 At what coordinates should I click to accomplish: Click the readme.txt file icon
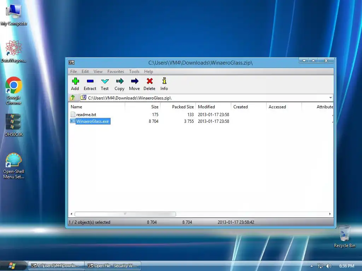pyautogui.click(x=73, y=114)
